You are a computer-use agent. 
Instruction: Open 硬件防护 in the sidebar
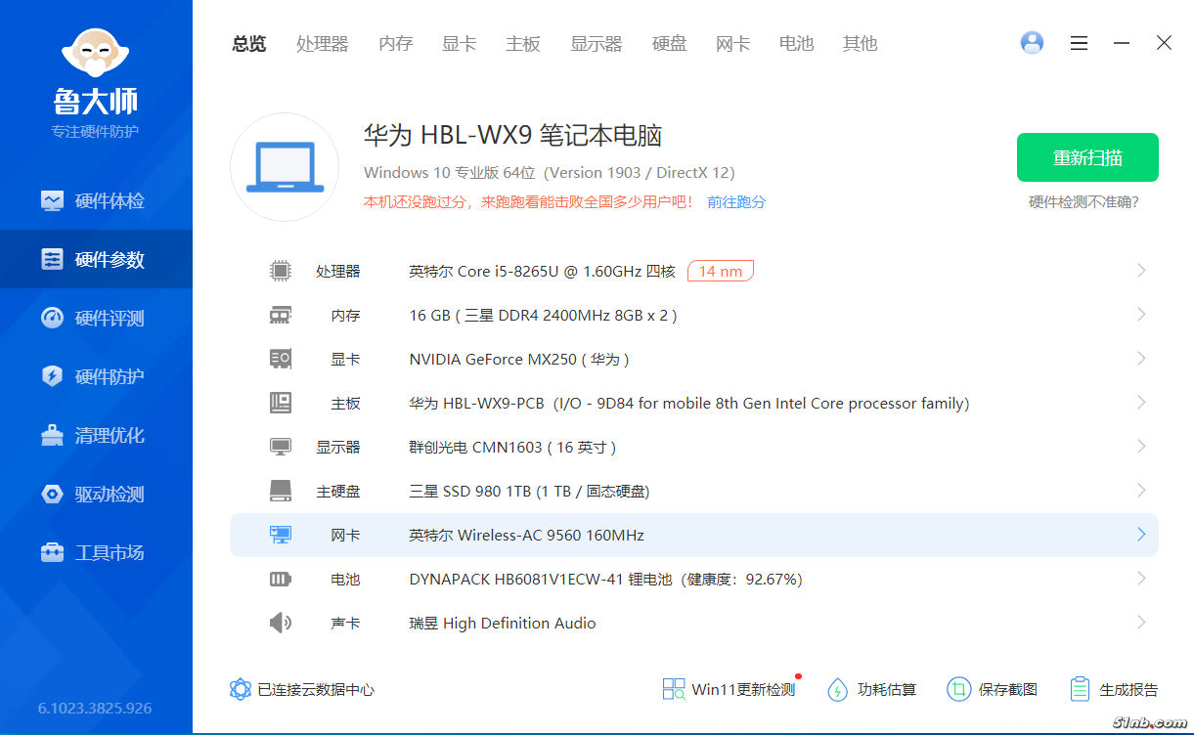[x=96, y=376]
